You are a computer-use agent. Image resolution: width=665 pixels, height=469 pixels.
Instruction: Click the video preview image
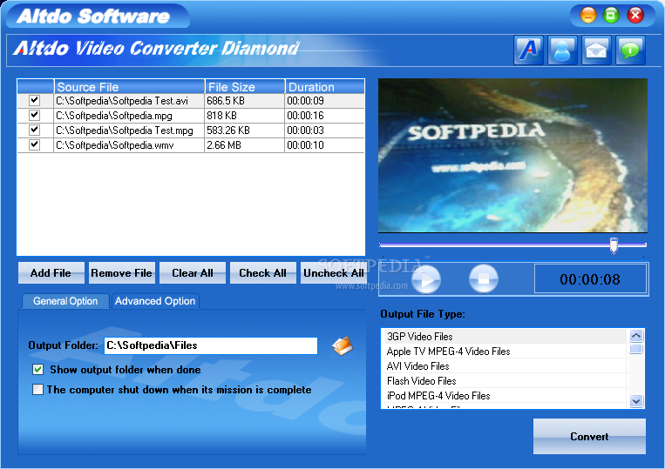pos(512,156)
